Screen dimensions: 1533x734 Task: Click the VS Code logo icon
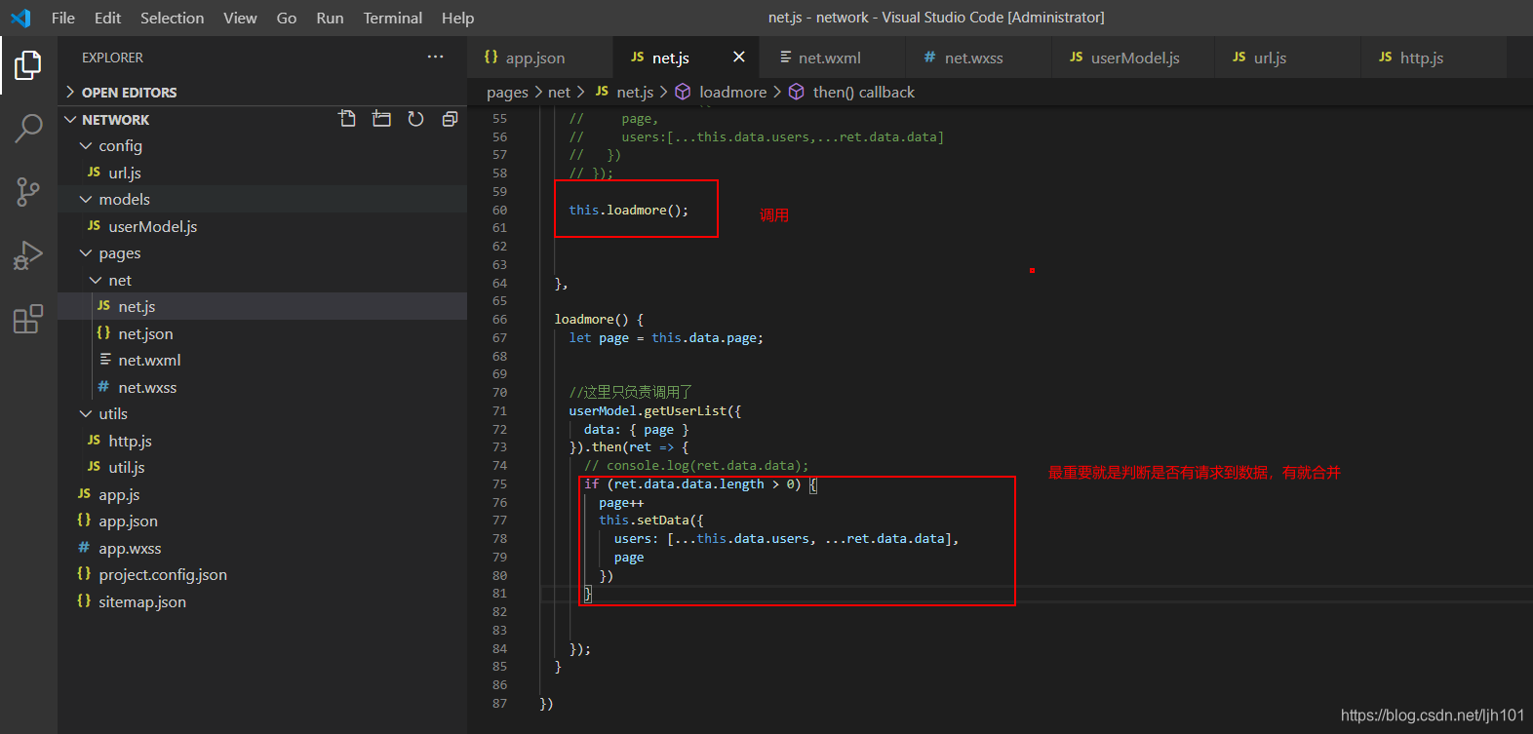click(20, 18)
